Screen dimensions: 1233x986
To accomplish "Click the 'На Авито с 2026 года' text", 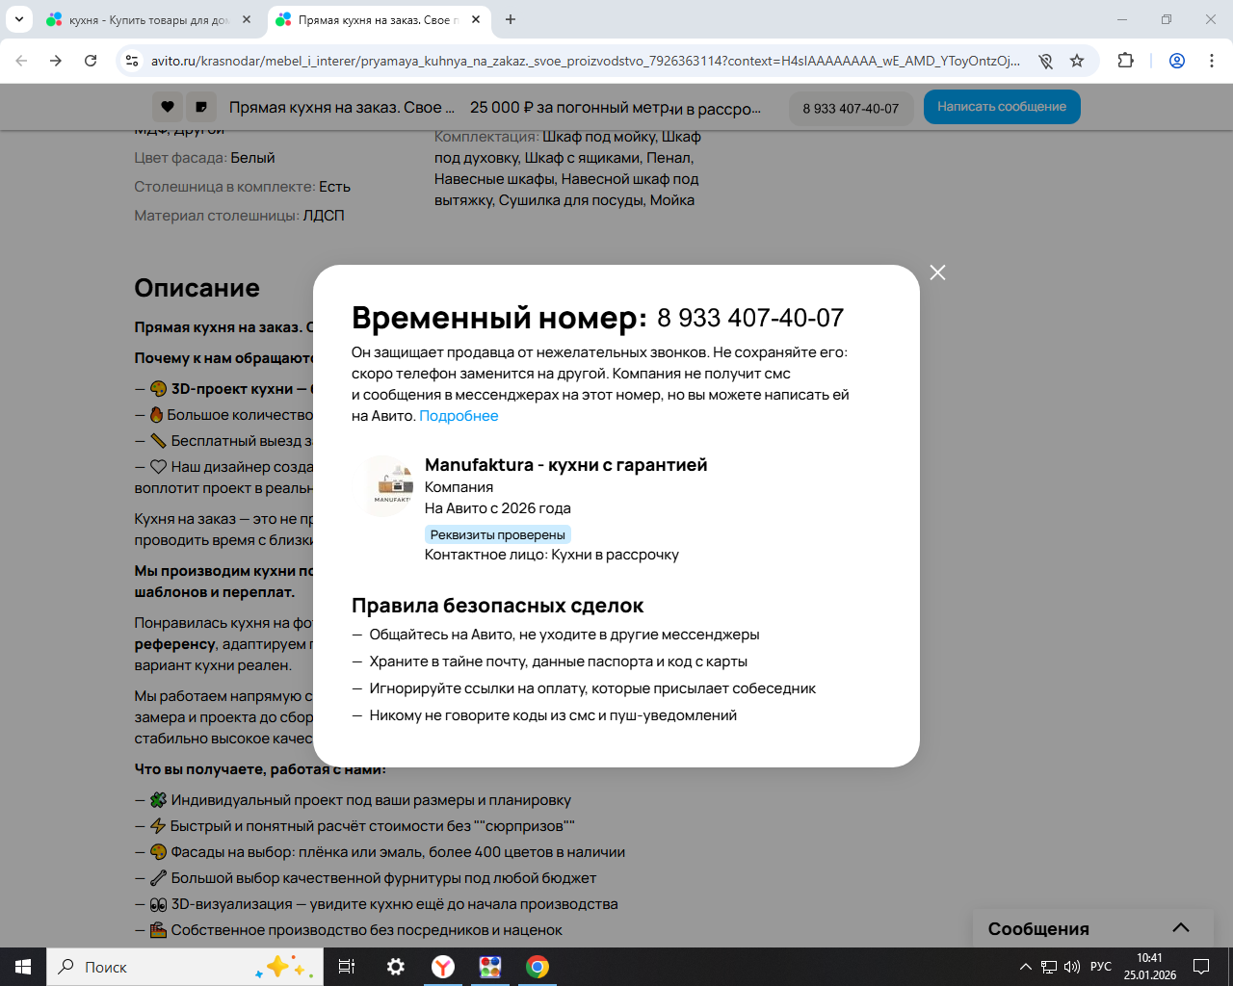I will click(x=498, y=508).
